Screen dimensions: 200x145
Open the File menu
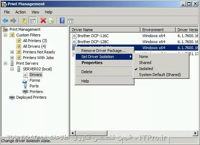tap(7, 12)
